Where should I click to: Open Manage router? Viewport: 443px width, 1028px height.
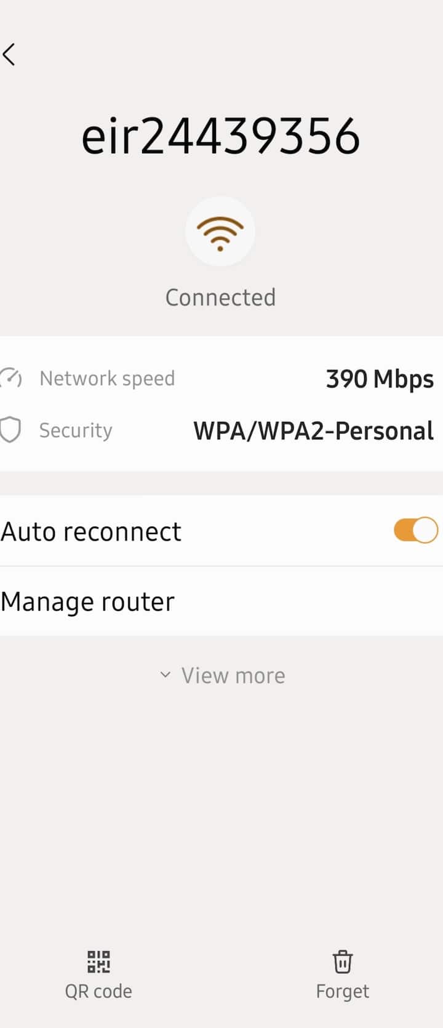[221, 602]
